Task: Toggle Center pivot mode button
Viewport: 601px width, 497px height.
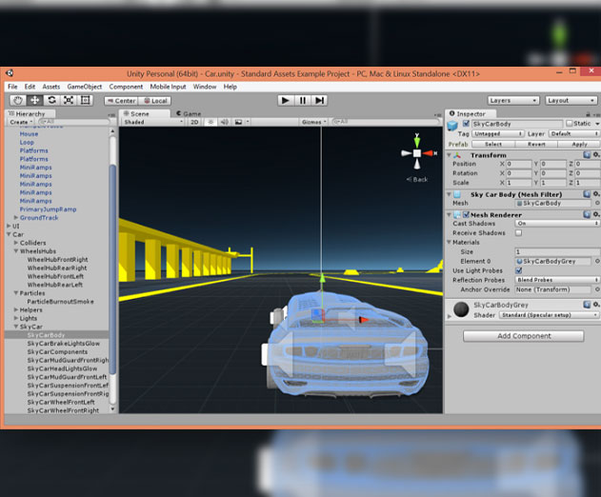Action: pos(121,101)
